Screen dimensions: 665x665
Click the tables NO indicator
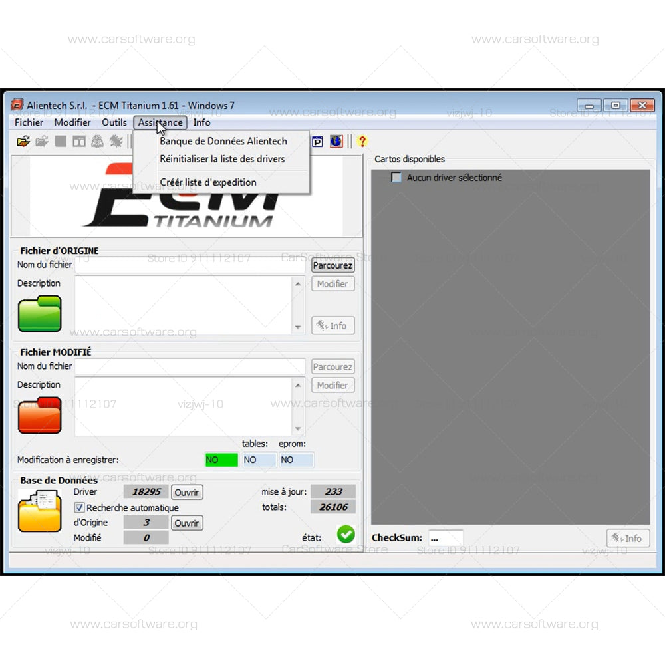(x=259, y=460)
